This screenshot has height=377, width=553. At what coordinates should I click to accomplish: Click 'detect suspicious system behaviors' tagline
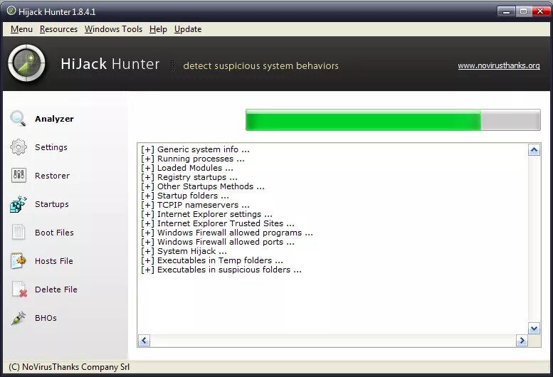(261, 65)
